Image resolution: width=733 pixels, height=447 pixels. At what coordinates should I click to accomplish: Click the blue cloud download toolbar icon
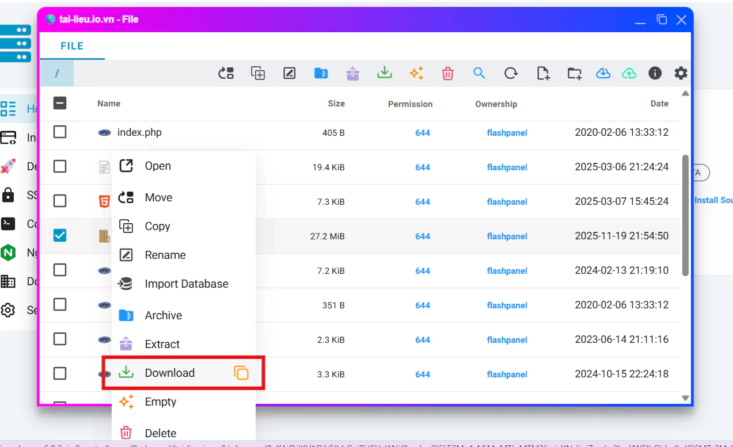tap(603, 73)
